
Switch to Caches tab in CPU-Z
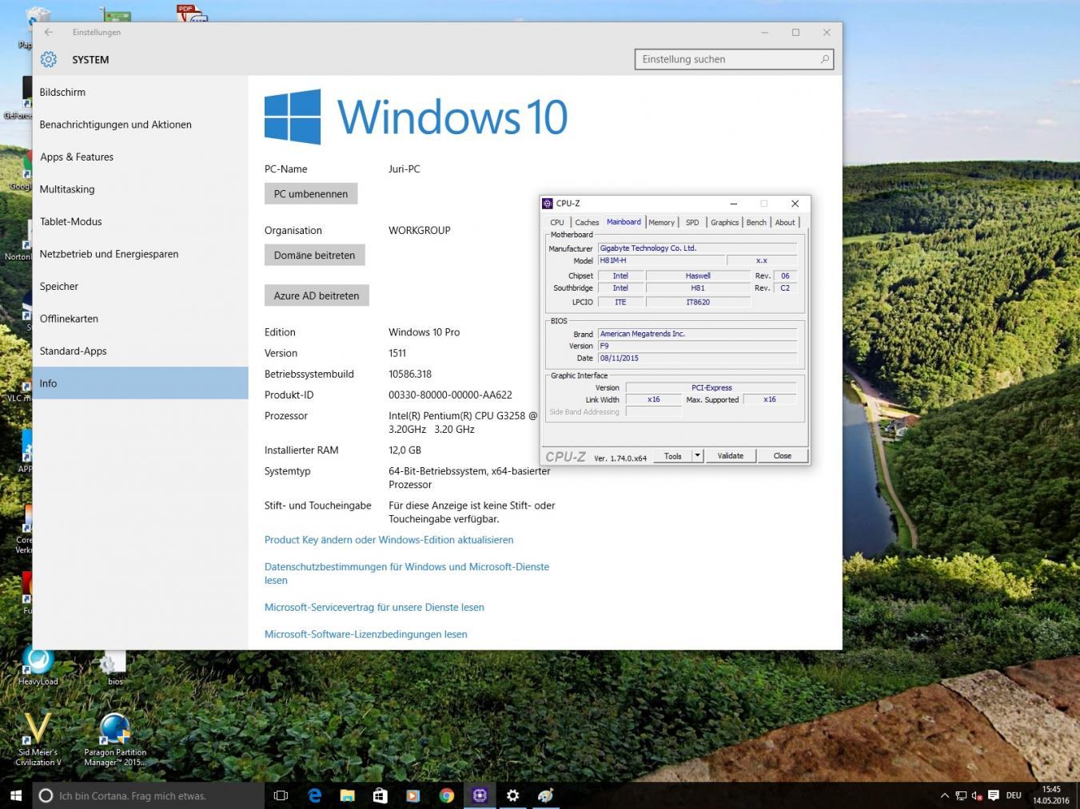pos(587,223)
